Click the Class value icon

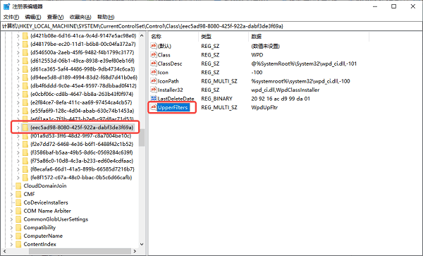point(154,55)
